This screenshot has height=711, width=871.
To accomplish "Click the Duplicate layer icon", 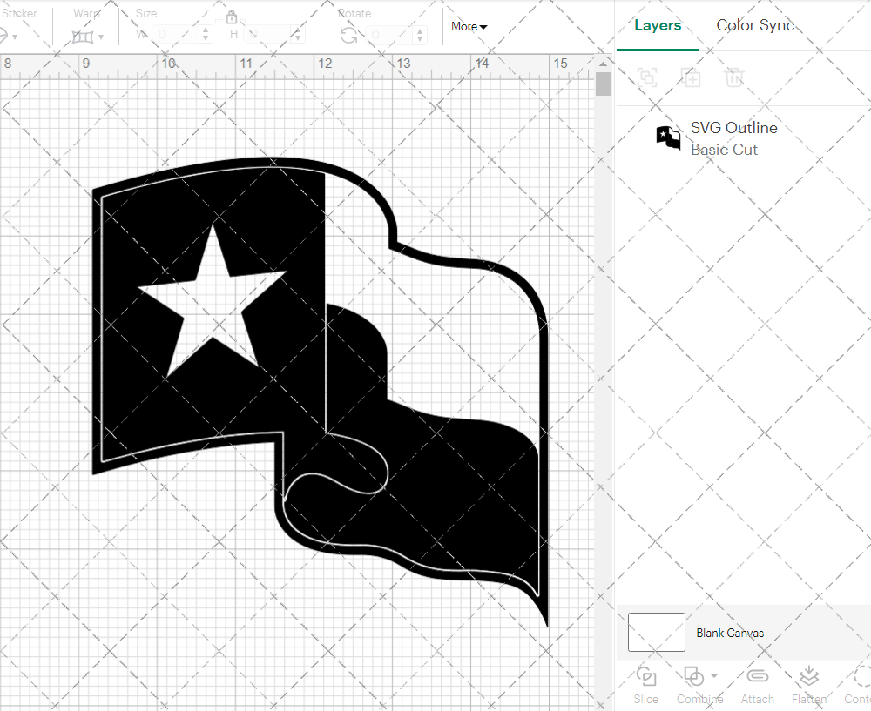I will (x=691, y=77).
